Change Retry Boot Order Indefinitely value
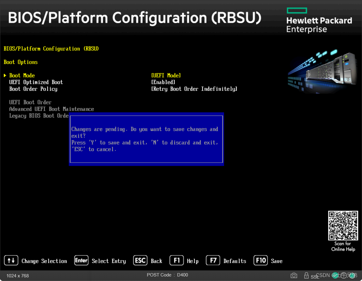Viewport: 362px width, 281px height. click(x=194, y=89)
